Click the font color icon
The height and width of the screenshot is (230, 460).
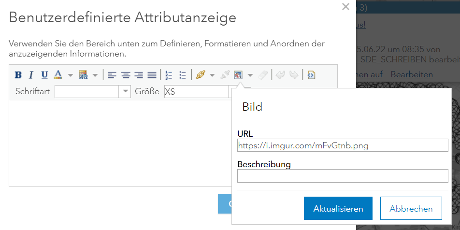pos(58,75)
